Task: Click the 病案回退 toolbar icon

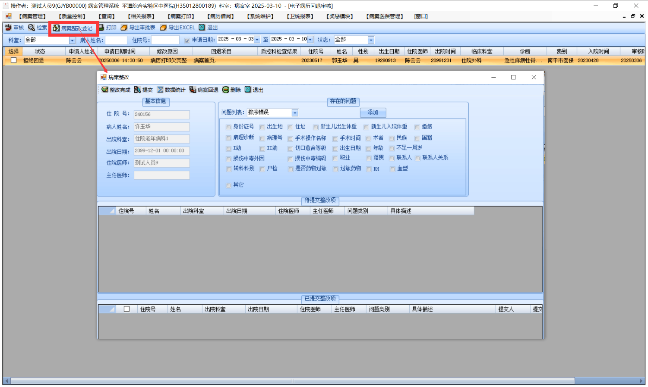Action: 193,90
